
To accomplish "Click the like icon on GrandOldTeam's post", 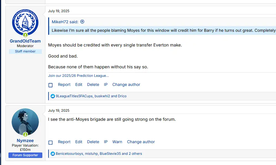I will 52,96.
